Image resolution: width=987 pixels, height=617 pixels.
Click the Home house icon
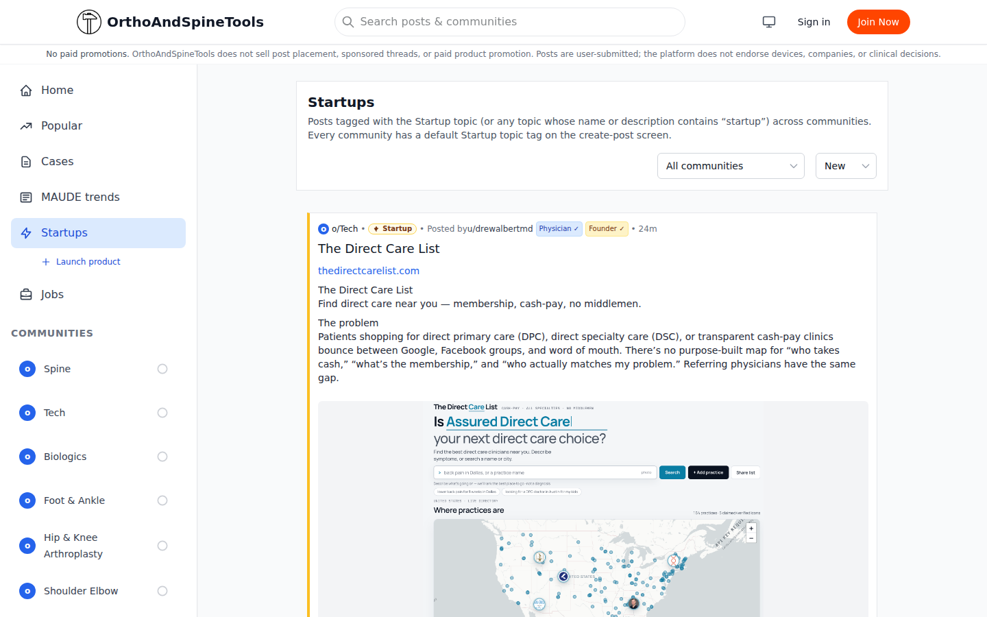click(x=26, y=90)
